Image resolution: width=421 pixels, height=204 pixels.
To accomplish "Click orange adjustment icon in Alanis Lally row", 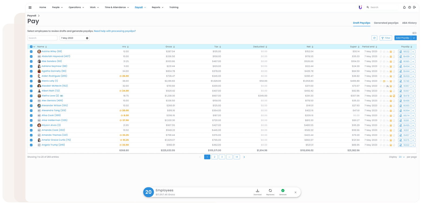I will pyautogui.click(x=384, y=81).
